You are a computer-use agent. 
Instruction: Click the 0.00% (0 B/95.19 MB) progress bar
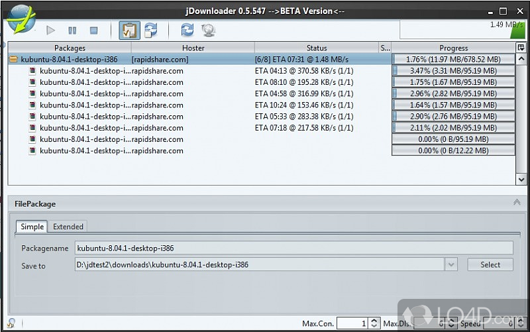click(x=453, y=139)
